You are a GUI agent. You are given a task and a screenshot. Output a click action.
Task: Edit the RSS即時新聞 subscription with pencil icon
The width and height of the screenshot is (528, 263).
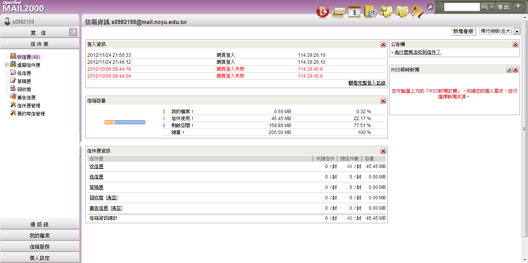[x=509, y=70]
